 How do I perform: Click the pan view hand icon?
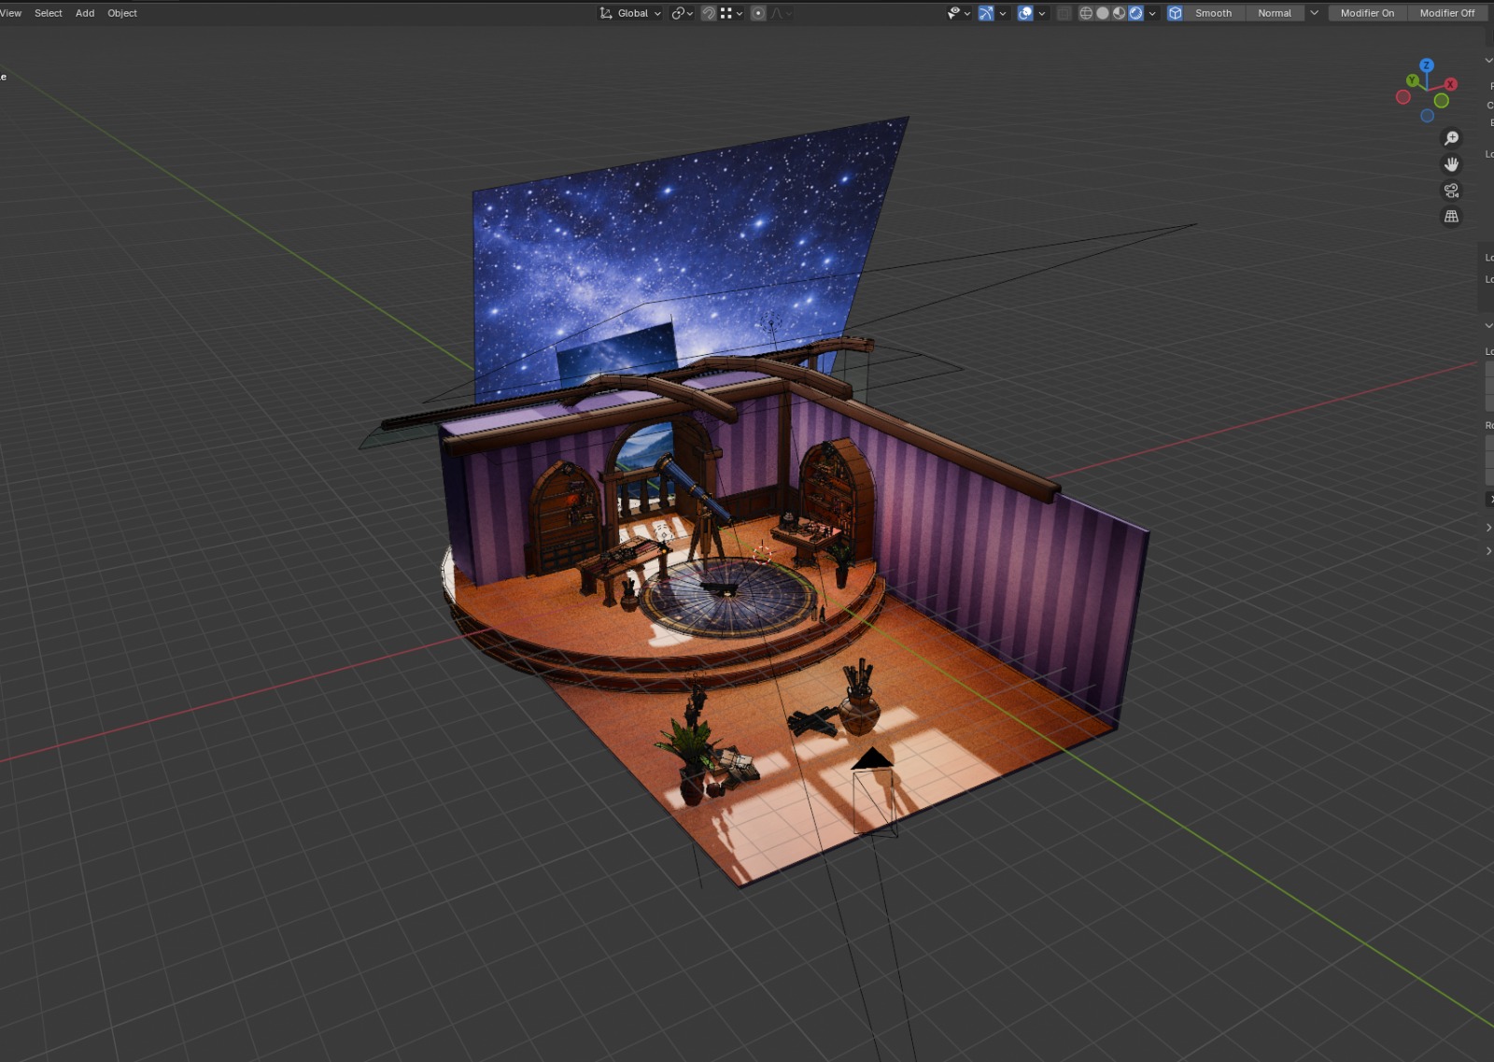(1451, 164)
